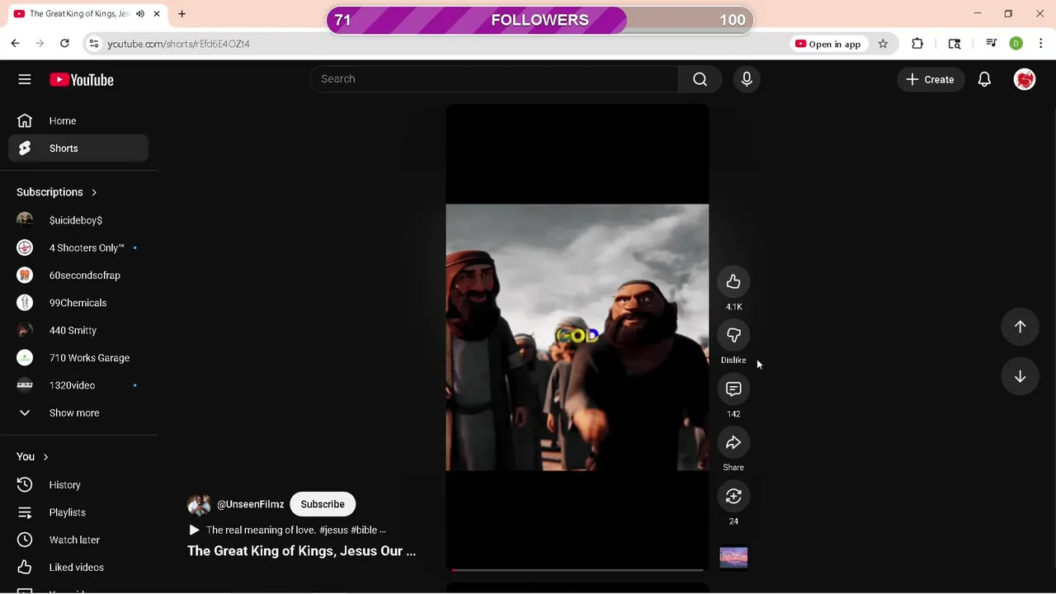Focus the YouTube search field
The width and height of the screenshot is (1056, 594).
(x=493, y=79)
